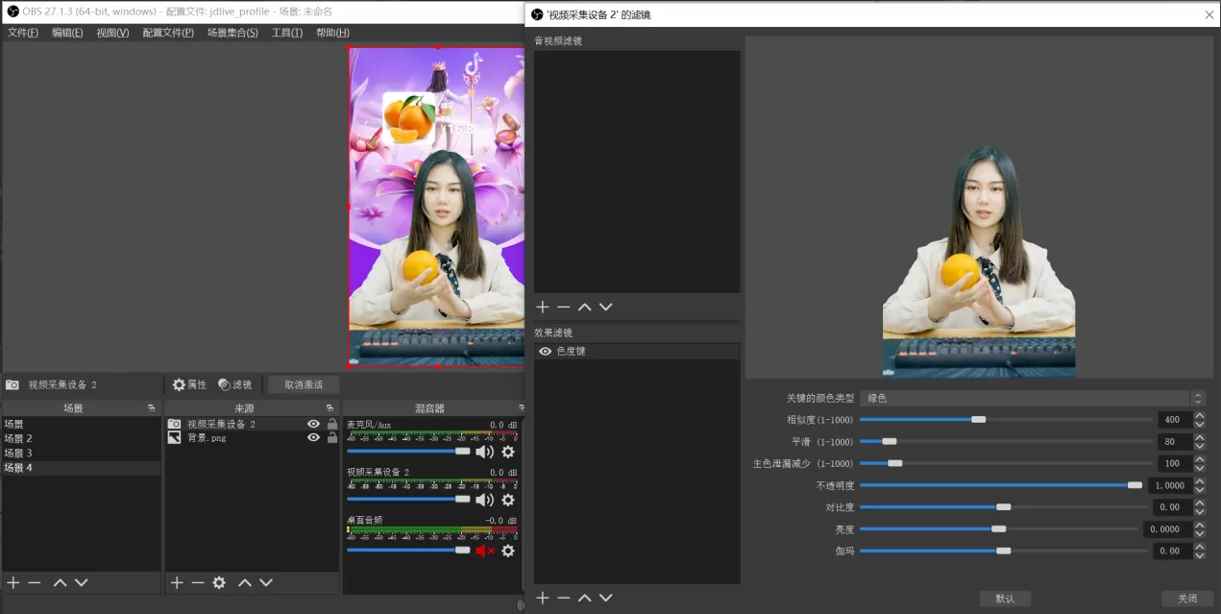The height and width of the screenshot is (614, 1221).
Task: Pop out the 场景 dock panel
Action: click(151, 408)
